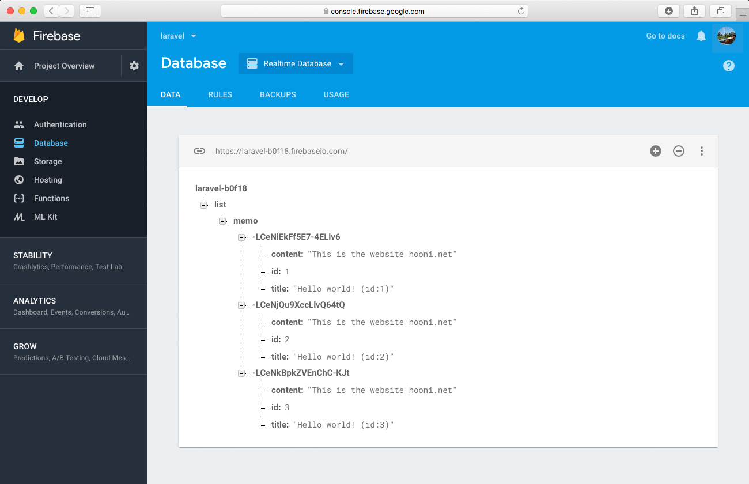Open the Project Overview link
Viewport: 749px width, 484px height.
click(x=64, y=66)
